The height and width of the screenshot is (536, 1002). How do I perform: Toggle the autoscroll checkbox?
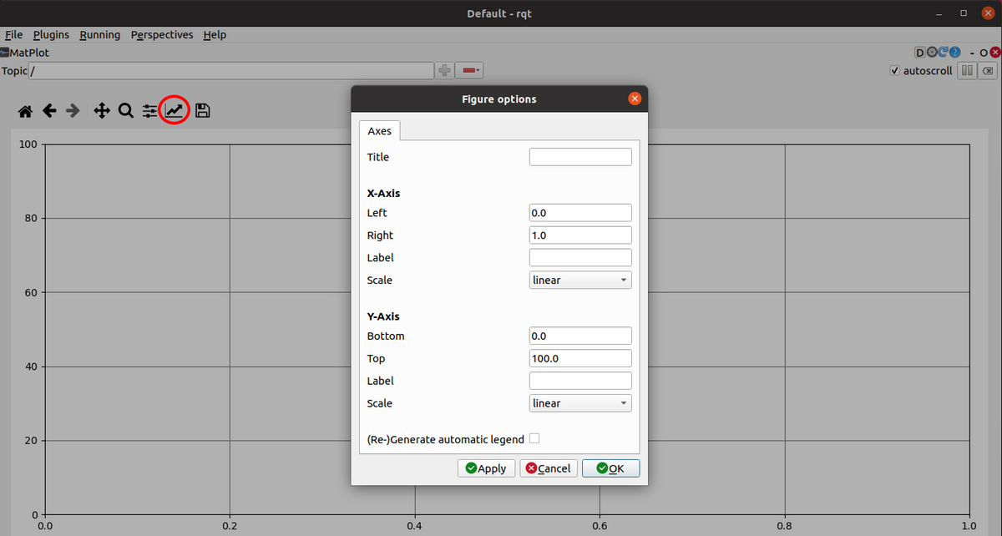pos(895,71)
